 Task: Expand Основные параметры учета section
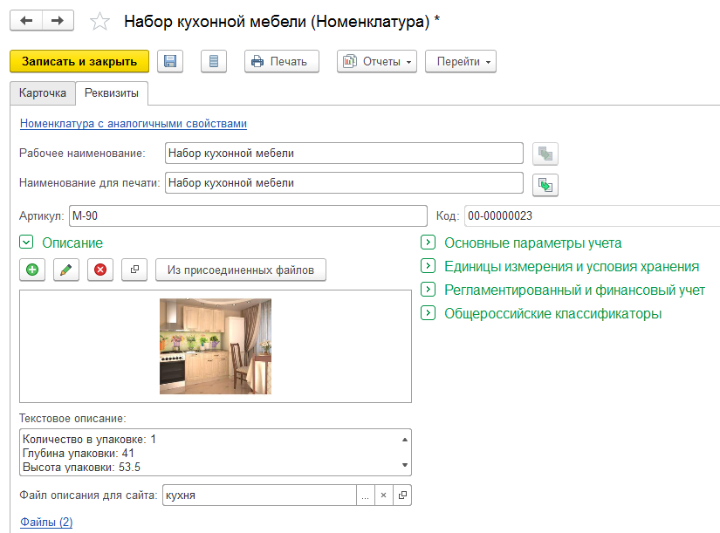coord(428,243)
